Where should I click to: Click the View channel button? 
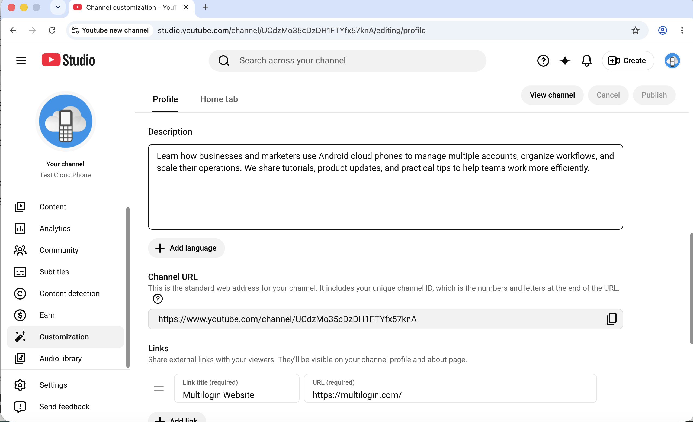coord(552,95)
